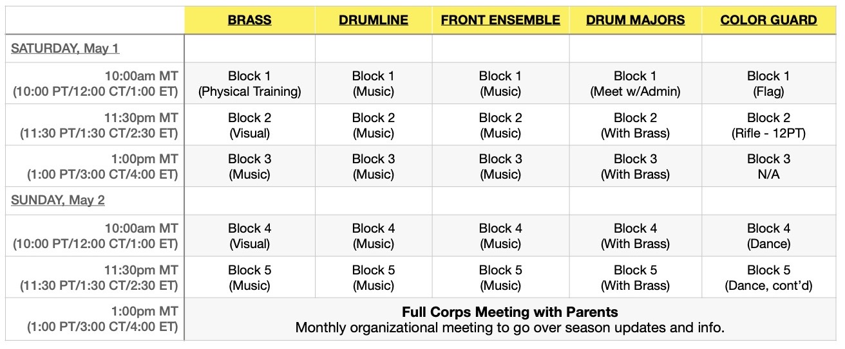Select the DRUM MAJORS column header

point(635,20)
